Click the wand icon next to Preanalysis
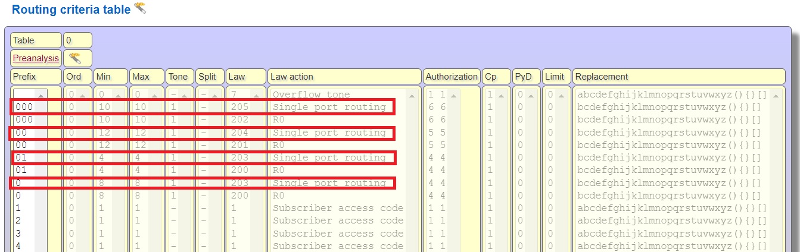800x252 pixels. (74, 58)
